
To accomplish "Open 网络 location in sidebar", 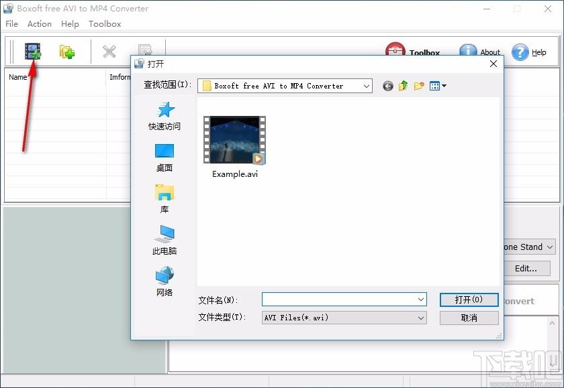I will [x=164, y=281].
